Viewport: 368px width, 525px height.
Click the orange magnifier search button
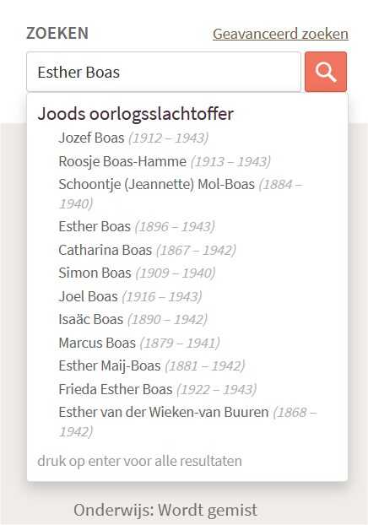(x=326, y=72)
